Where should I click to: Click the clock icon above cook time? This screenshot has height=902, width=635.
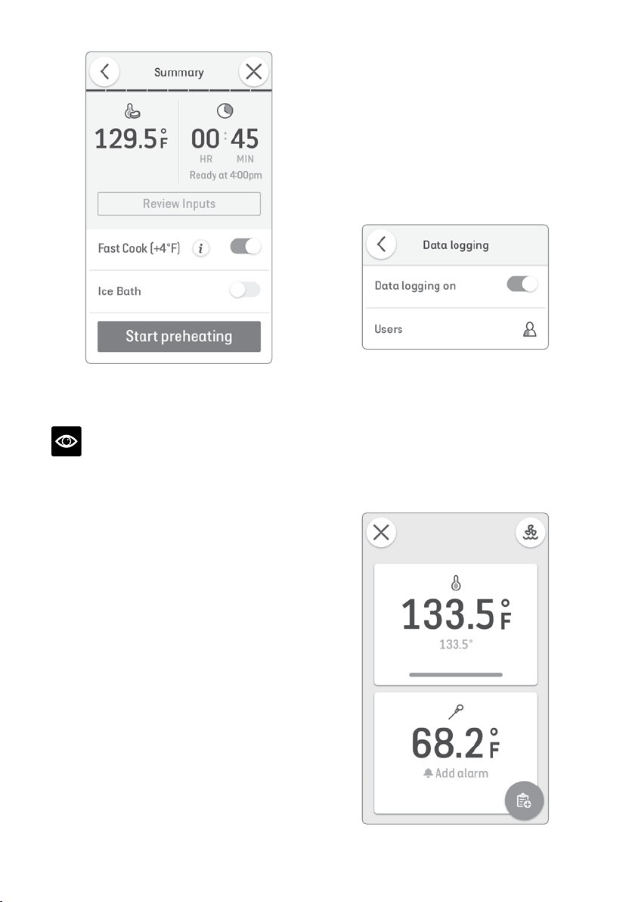coord(225,110)
